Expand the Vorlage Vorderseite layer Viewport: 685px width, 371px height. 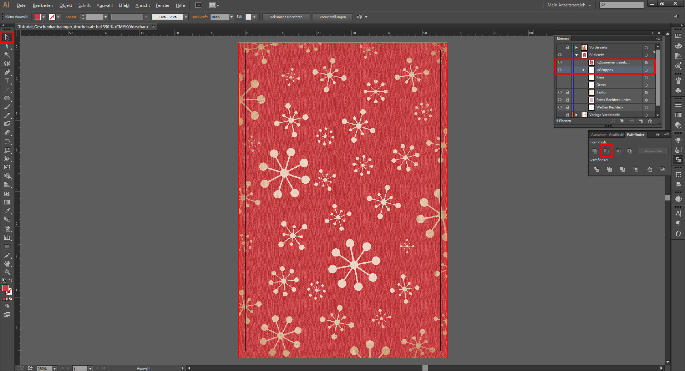(576, 115)
